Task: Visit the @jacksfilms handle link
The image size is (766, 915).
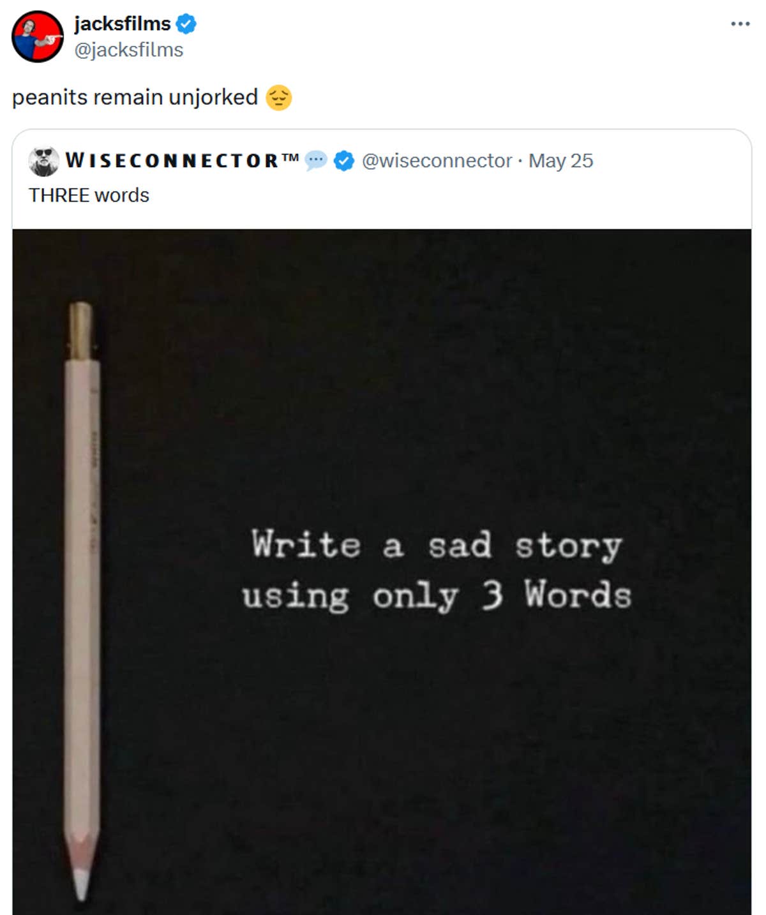Action: click(128, 50)
